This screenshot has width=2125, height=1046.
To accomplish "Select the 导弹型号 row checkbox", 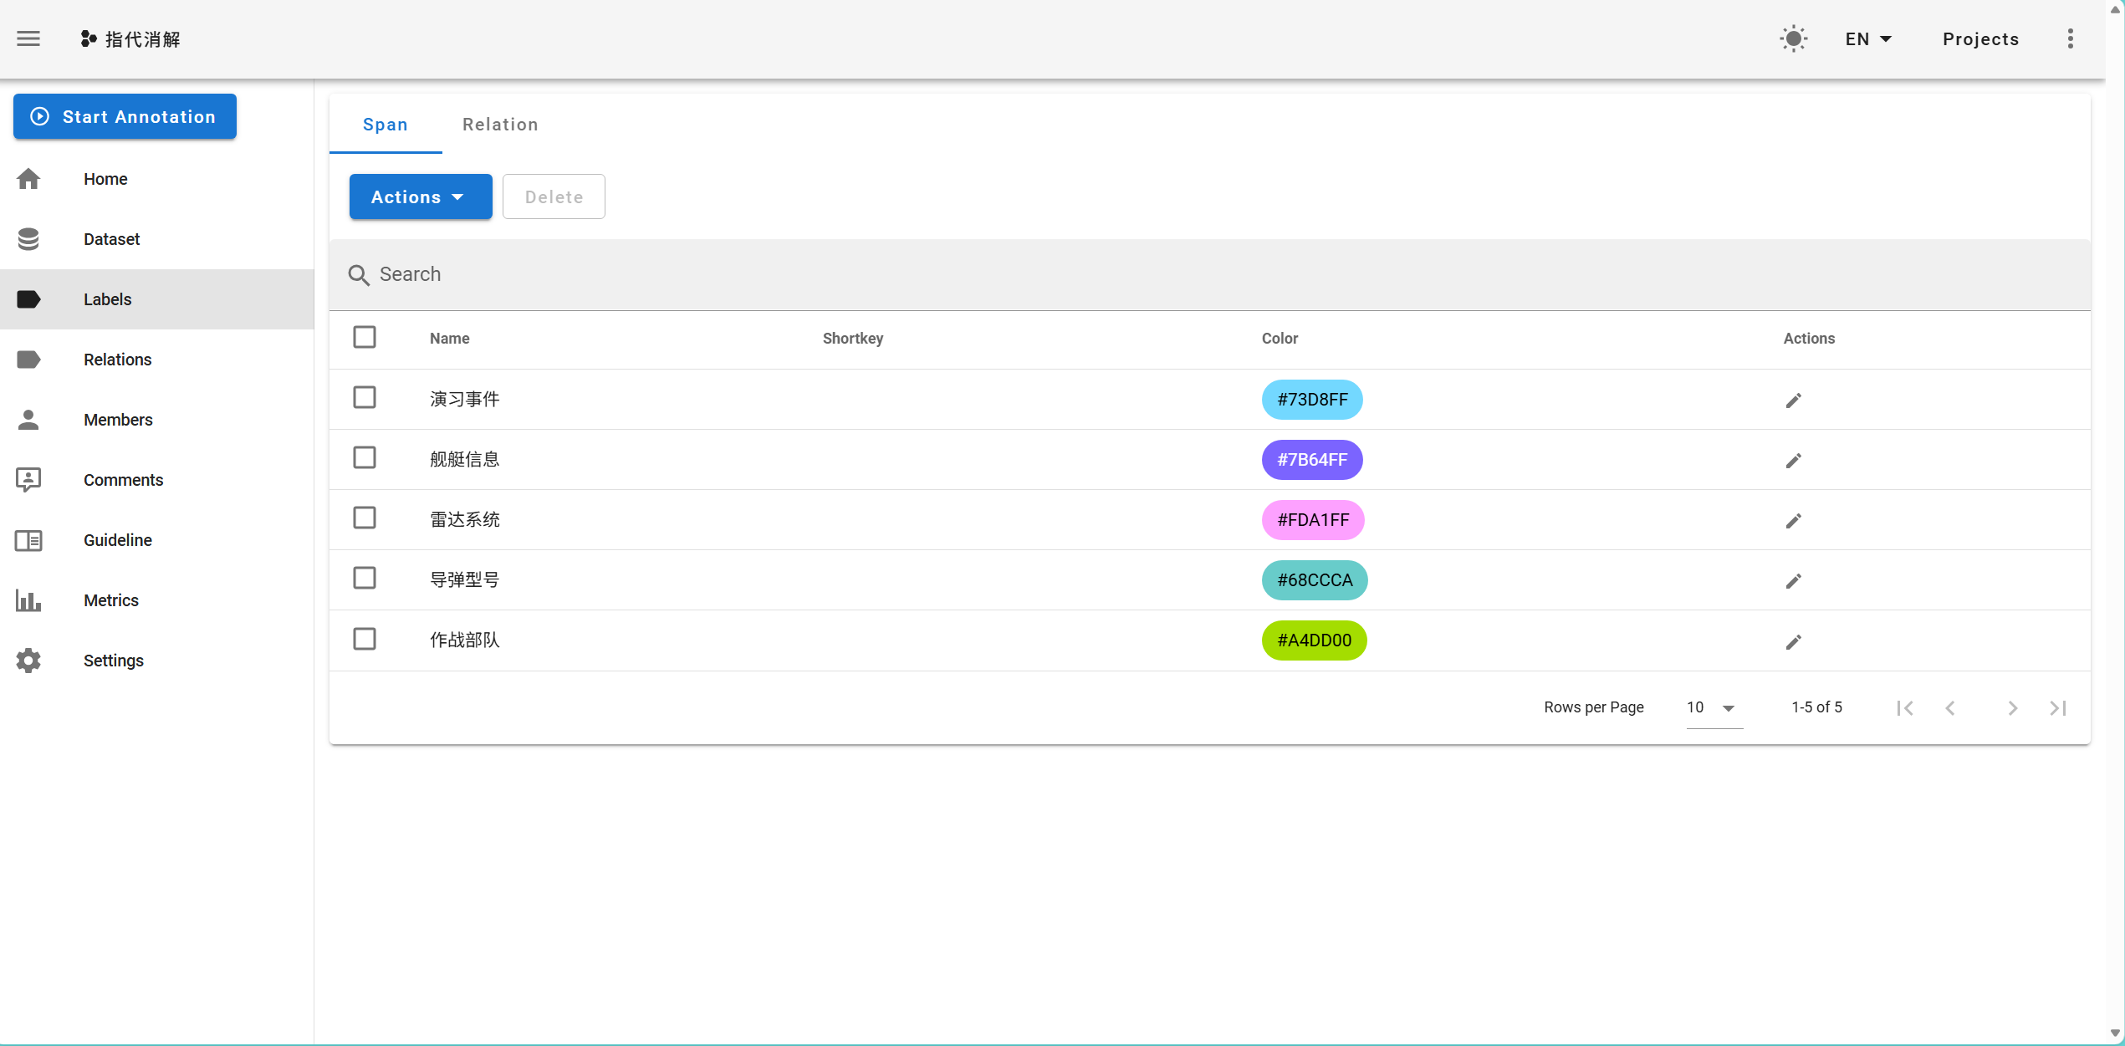I will point(365,578).
